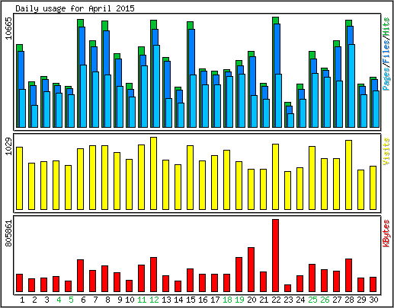Click the yellow Visits bar for day 15
The height and width of the screenshot is (308, 394).
pyautogui.click(x=190, y=177)
